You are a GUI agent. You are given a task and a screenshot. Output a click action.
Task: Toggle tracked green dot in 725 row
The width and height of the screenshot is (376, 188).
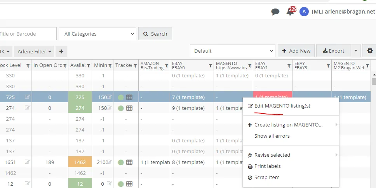point(121,97)
